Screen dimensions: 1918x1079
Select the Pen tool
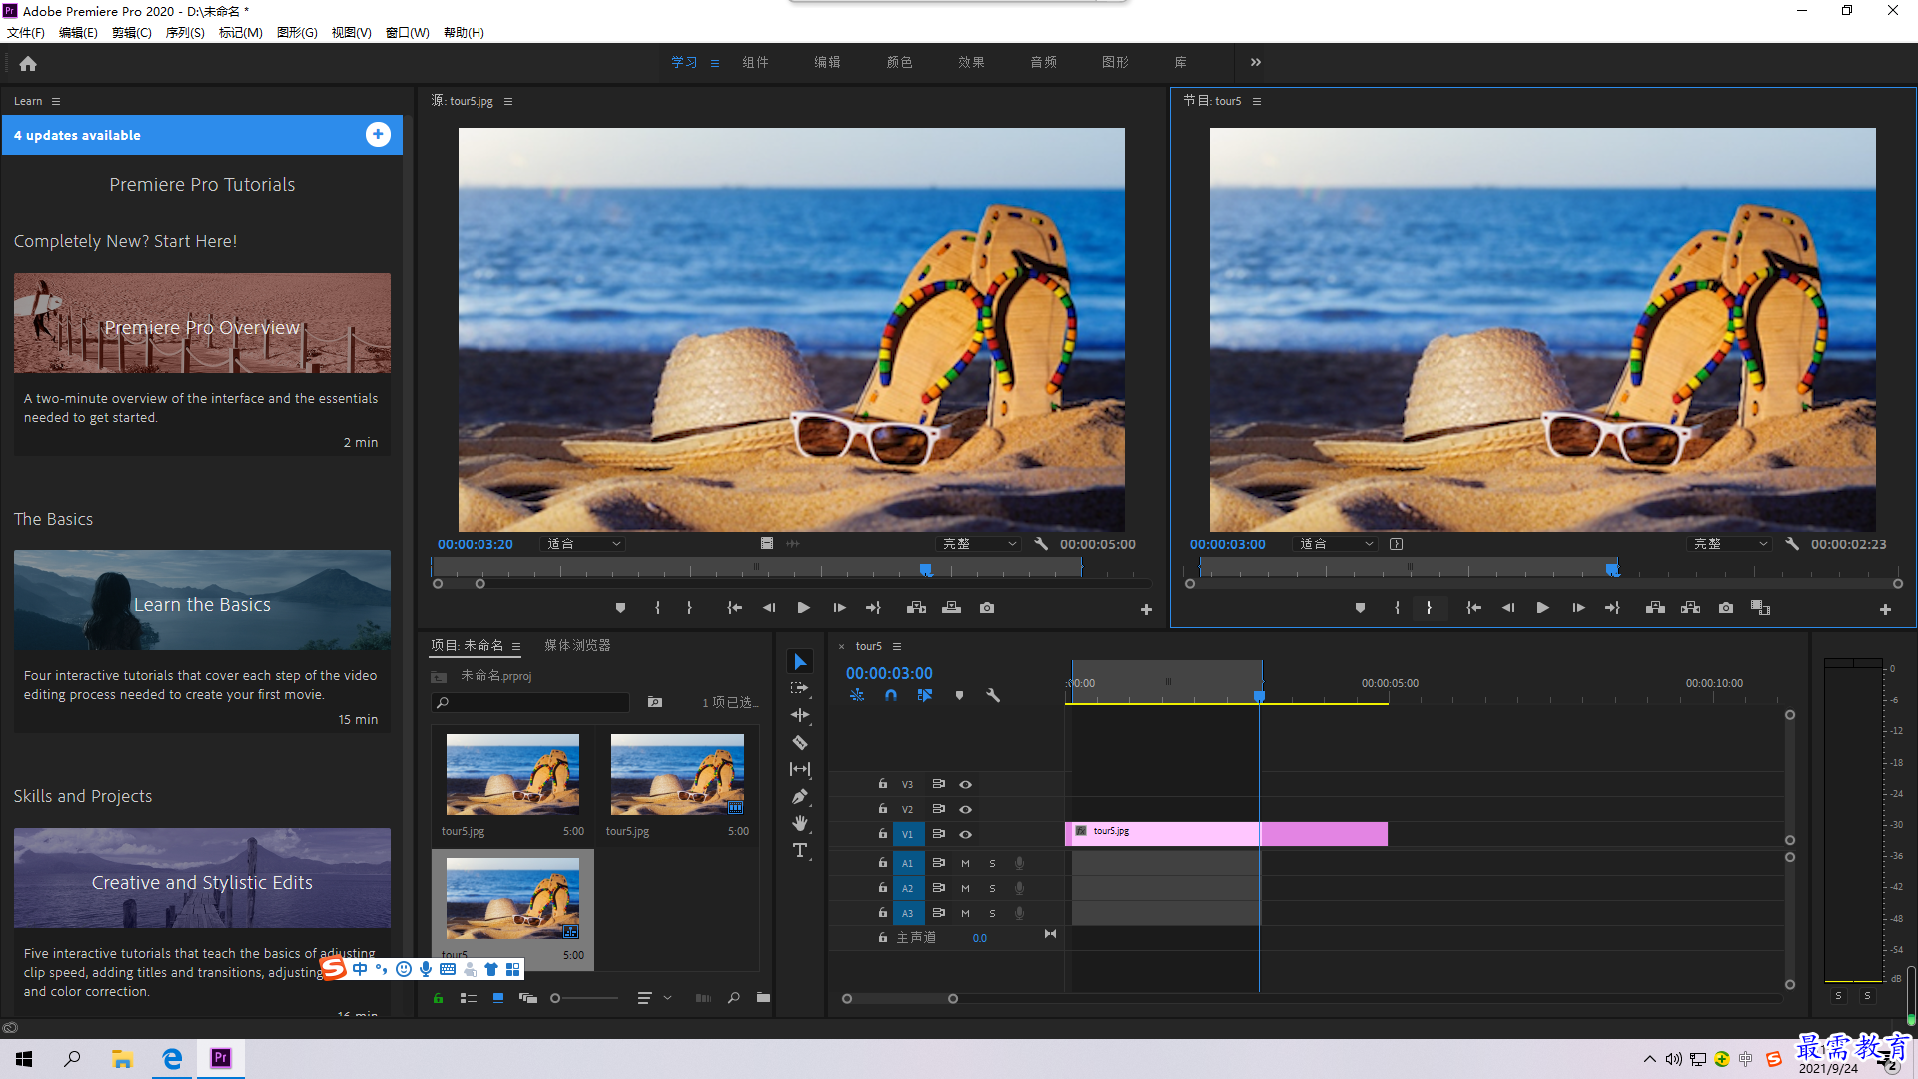(800, 796)
